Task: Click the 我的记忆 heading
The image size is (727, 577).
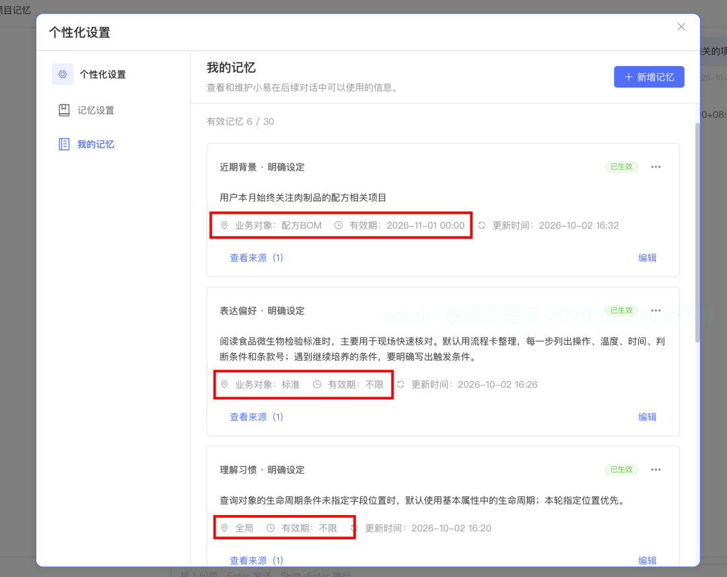Action: click(231, 68)
